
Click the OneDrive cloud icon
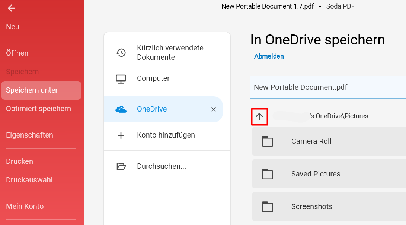click(x=121, y=109)
